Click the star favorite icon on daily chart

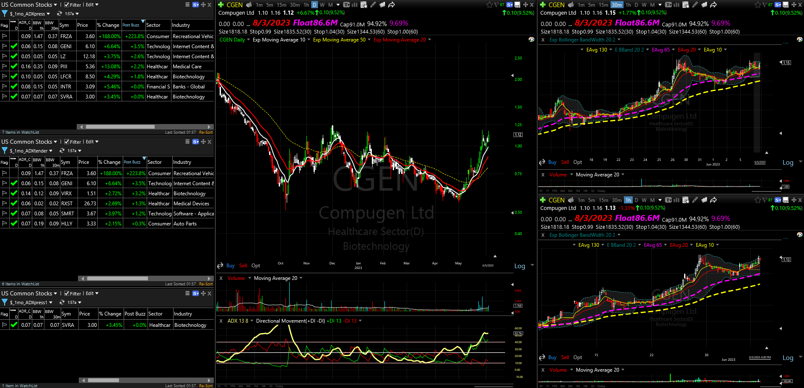click(x=490, y=5)
